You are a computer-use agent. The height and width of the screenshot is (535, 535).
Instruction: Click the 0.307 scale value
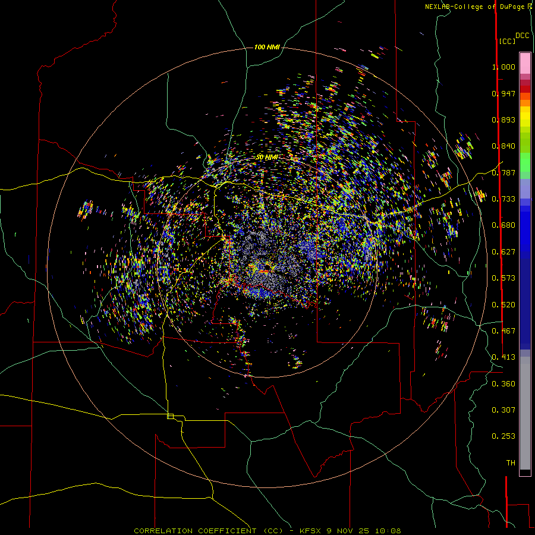coord(503,410)
